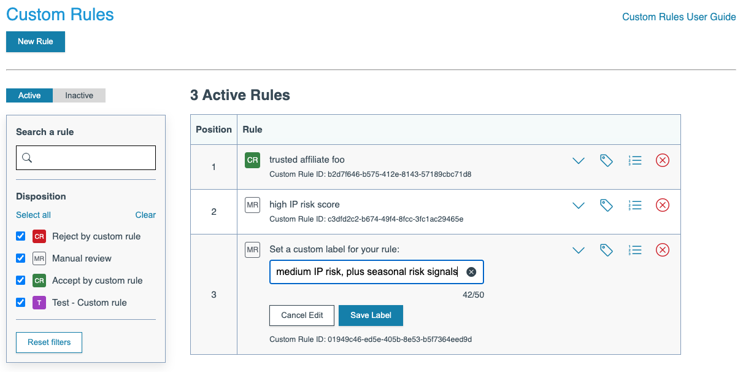The width and height of the screenshot is (743, 372).
Task: Click tag icon for trusted affiliate foo rule
Action: click(x=606, y=161)
